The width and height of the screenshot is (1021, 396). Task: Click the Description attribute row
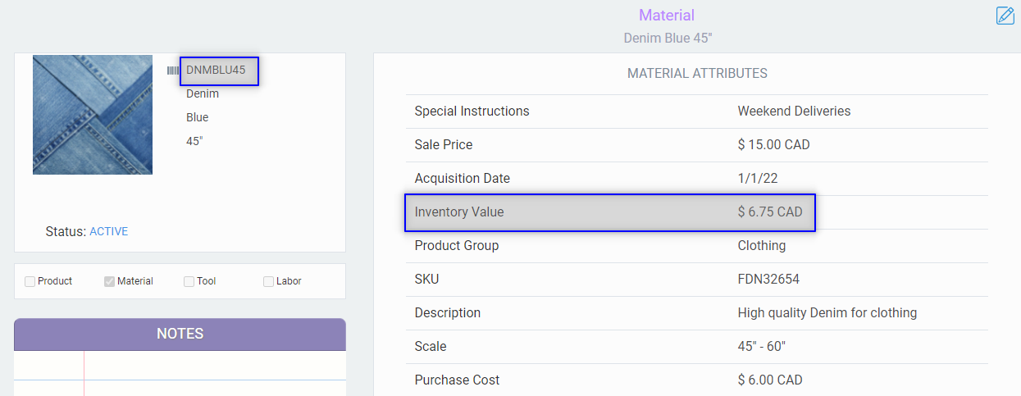pos(696,313)
